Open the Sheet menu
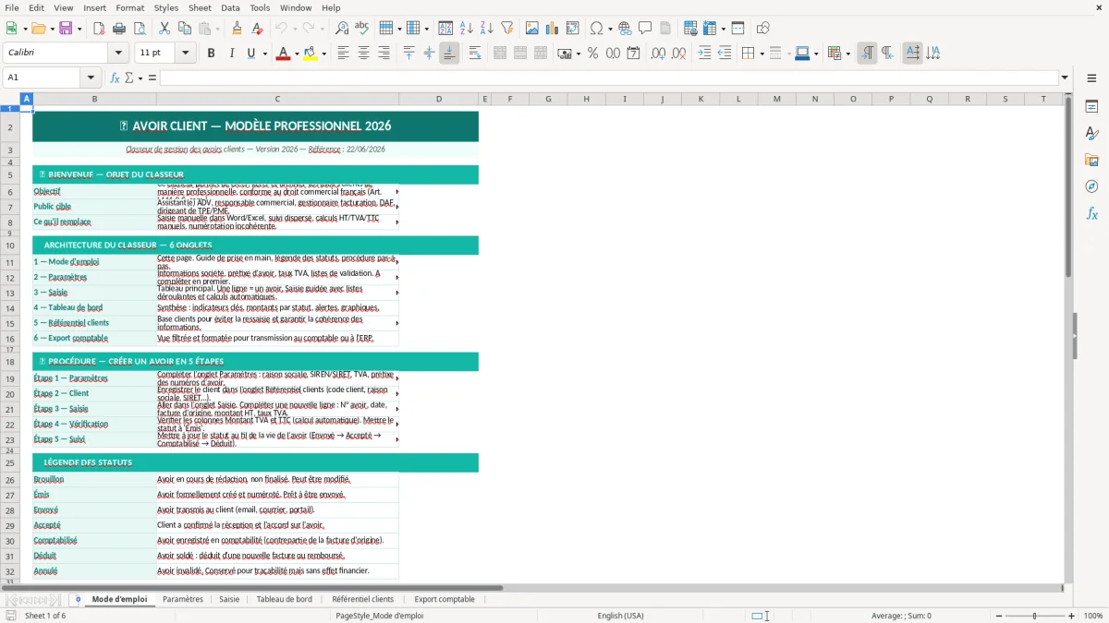Screen dimensions: 1109x623 pos(200,7)
